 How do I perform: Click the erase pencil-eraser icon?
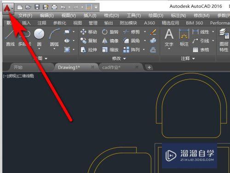(x=153, y=32)
